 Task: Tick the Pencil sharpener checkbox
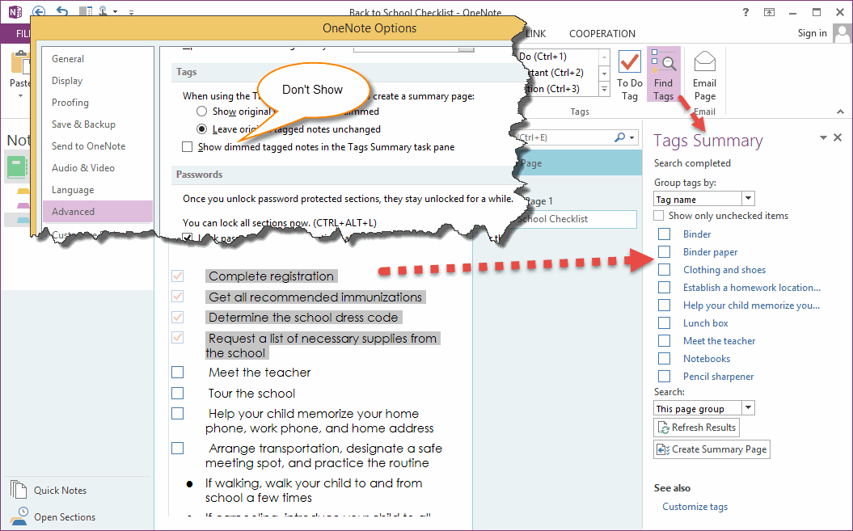(x=665, y=376)
